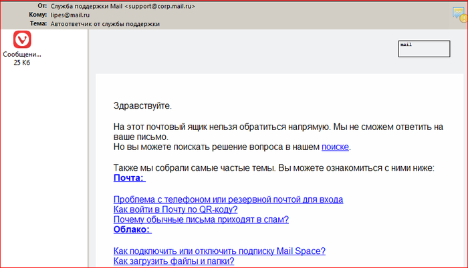Screen dimensions: 468x268
Task: Click the broken mail logo image placeholder
Action: [x=424, y=49]
